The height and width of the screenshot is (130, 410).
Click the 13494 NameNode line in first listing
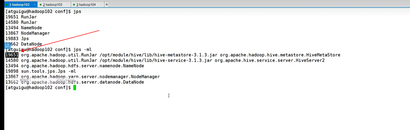[24, 28]
